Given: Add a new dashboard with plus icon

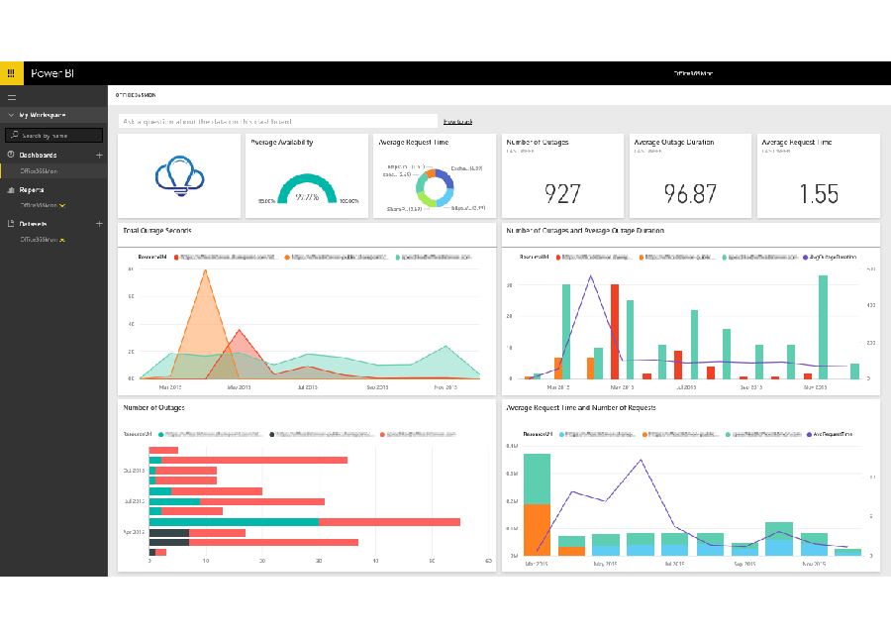Looking at the screenshot, I should coord(99,156).
